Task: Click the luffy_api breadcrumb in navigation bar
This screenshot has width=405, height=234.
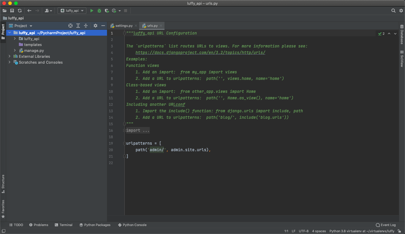Action: (13, 18)
